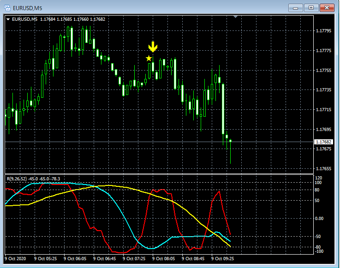
Task: Click the indicator scale value 80
Action: coord(317,190)
